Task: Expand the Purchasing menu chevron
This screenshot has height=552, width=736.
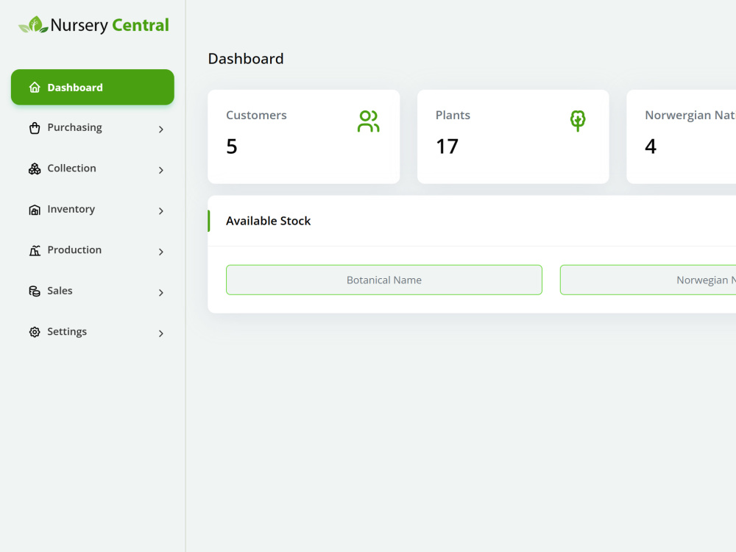Action: (x=161, y=129)
